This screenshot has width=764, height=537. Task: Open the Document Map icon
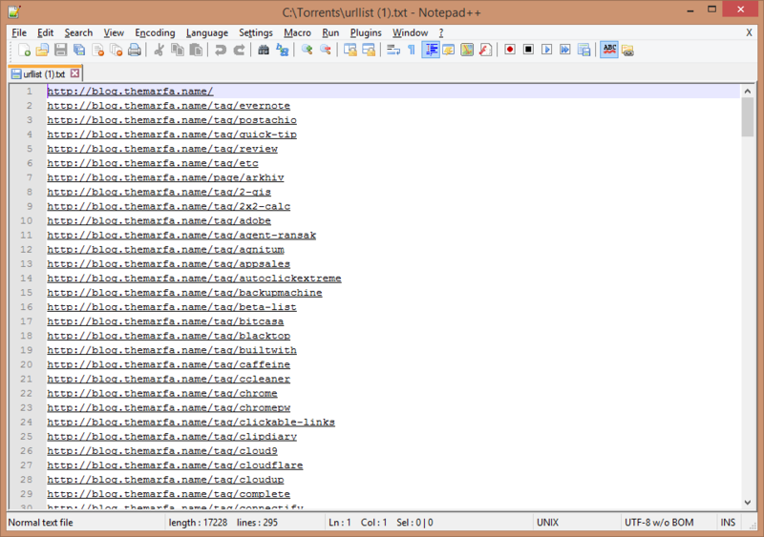[x=467, y=50]
